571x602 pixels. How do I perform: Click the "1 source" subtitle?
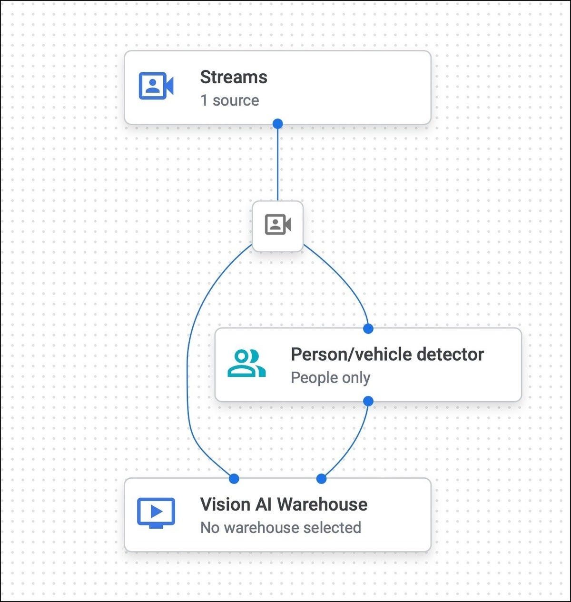pos(230,100)
